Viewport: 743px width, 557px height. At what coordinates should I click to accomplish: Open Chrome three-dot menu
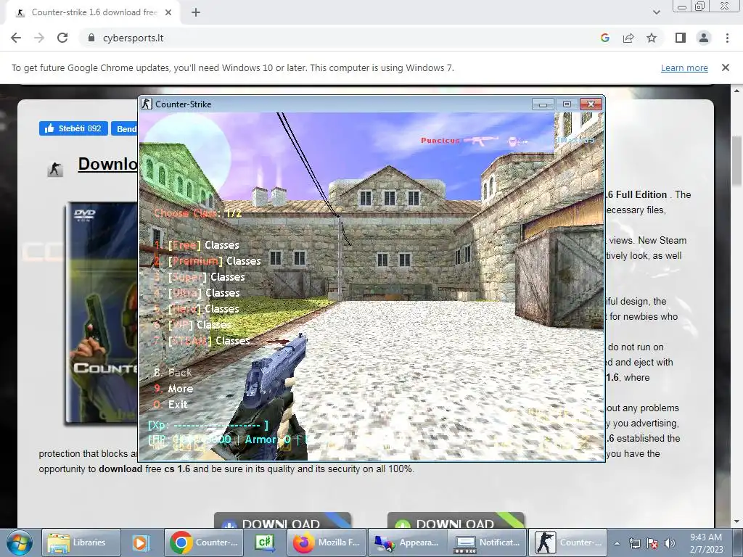[x=727, y=38]
